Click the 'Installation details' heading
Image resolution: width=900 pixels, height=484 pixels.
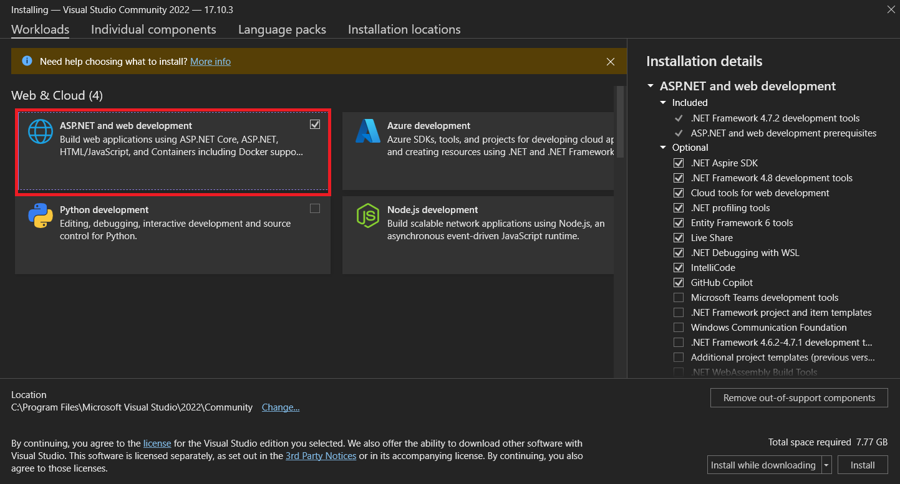pyautogui.click(x=704, y=61)
